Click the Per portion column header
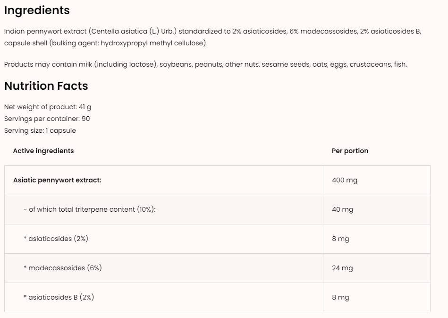The width and height of the screenshot is (448, 318). [x=350, y=151]
